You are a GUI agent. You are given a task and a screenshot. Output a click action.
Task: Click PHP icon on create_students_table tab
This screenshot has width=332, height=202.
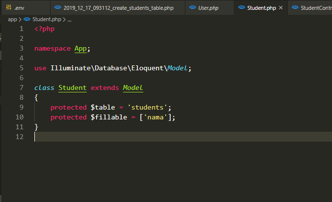[57, 7]
